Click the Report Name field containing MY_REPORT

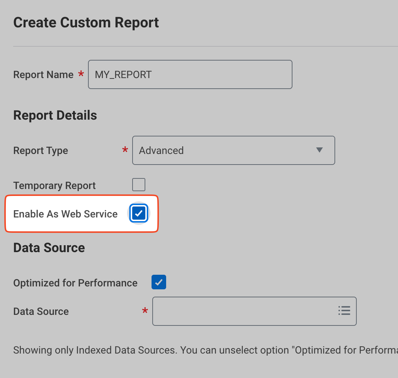pyautogui.click(x=190, y=74)
